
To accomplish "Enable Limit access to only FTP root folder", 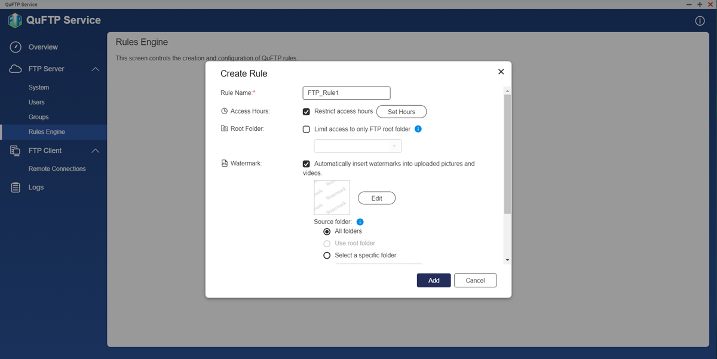I will click(307, 129).
